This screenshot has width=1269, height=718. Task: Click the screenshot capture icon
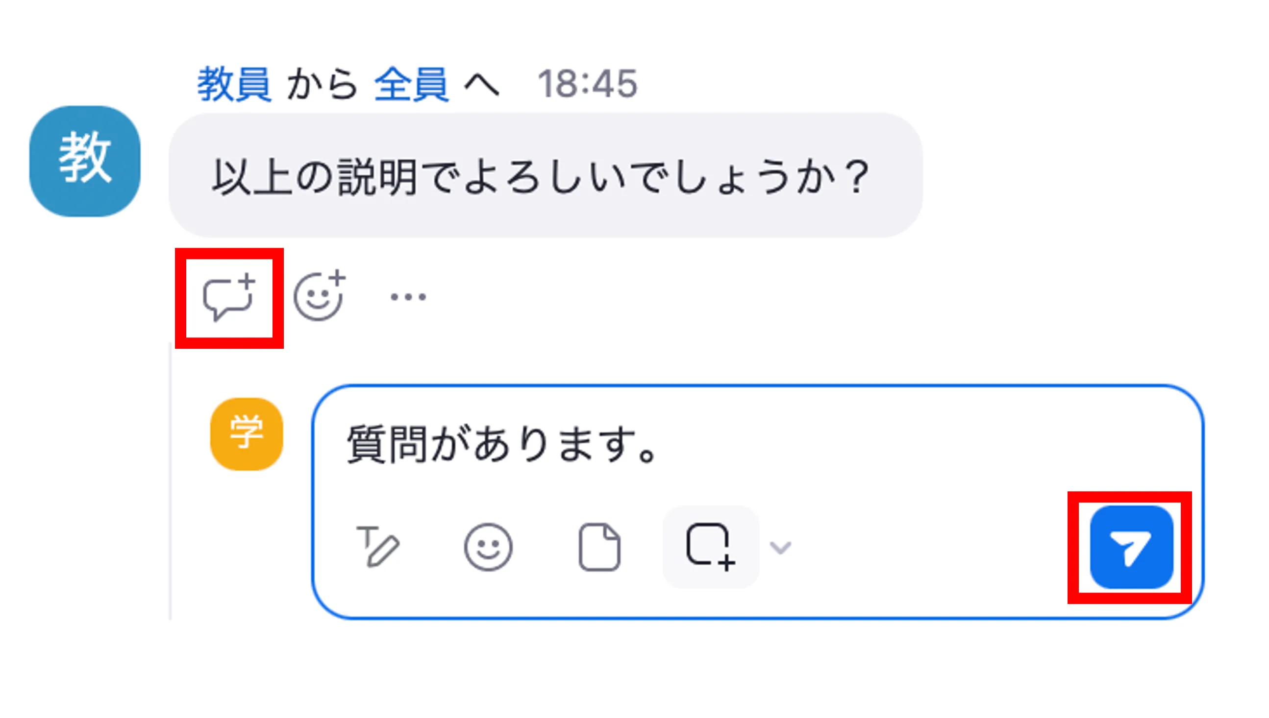[x=710, y=547]
